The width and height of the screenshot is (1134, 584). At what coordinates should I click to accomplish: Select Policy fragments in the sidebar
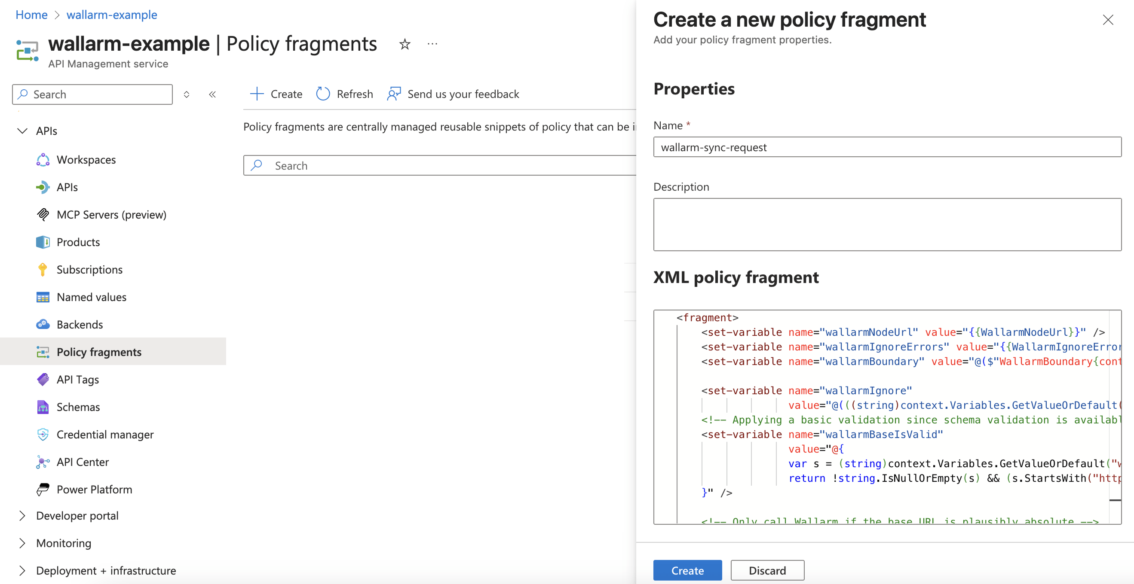[x=99, y=352]
